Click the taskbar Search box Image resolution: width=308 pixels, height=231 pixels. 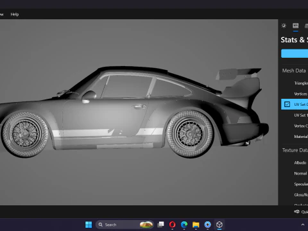pos(124,225)
